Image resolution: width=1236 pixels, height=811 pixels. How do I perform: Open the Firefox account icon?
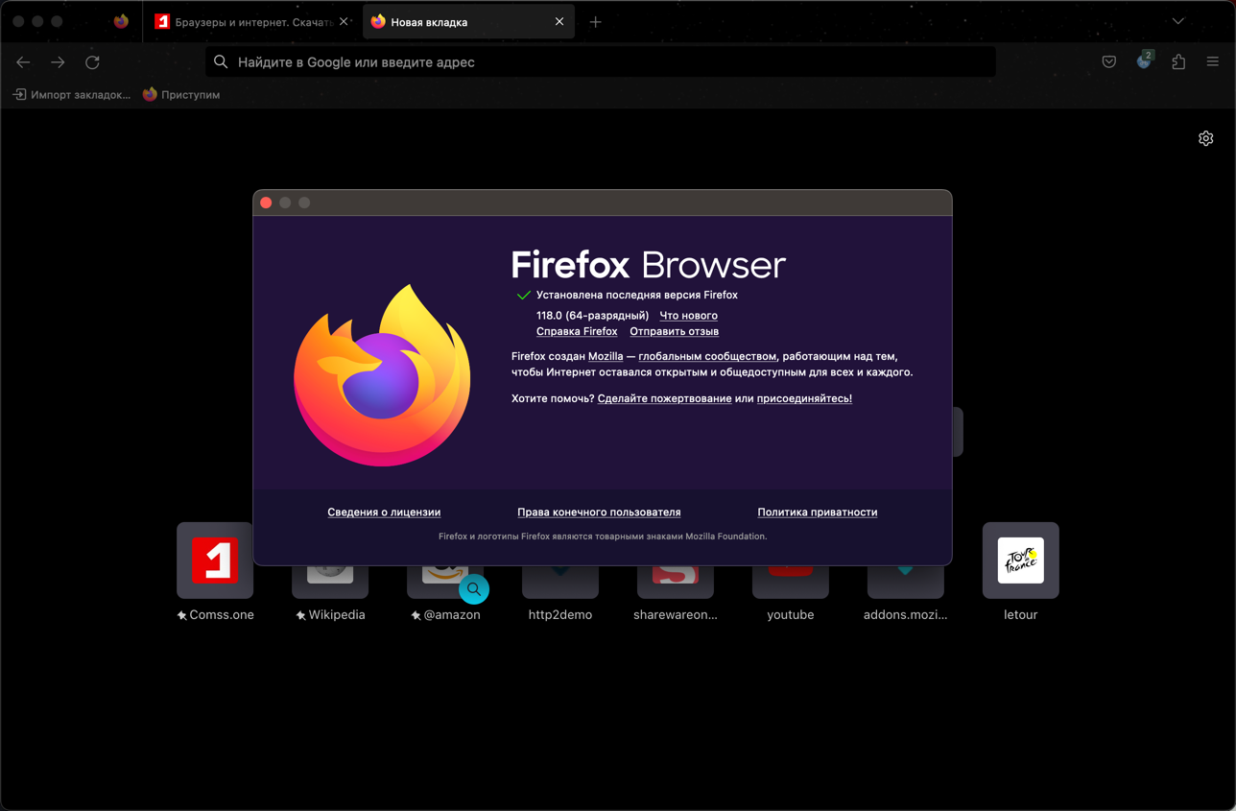pos(1144,62)
